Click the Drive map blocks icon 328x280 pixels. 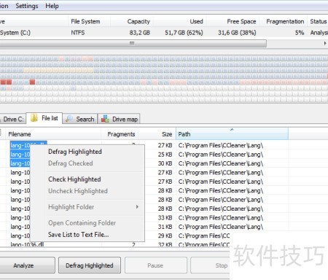(105, 119)
